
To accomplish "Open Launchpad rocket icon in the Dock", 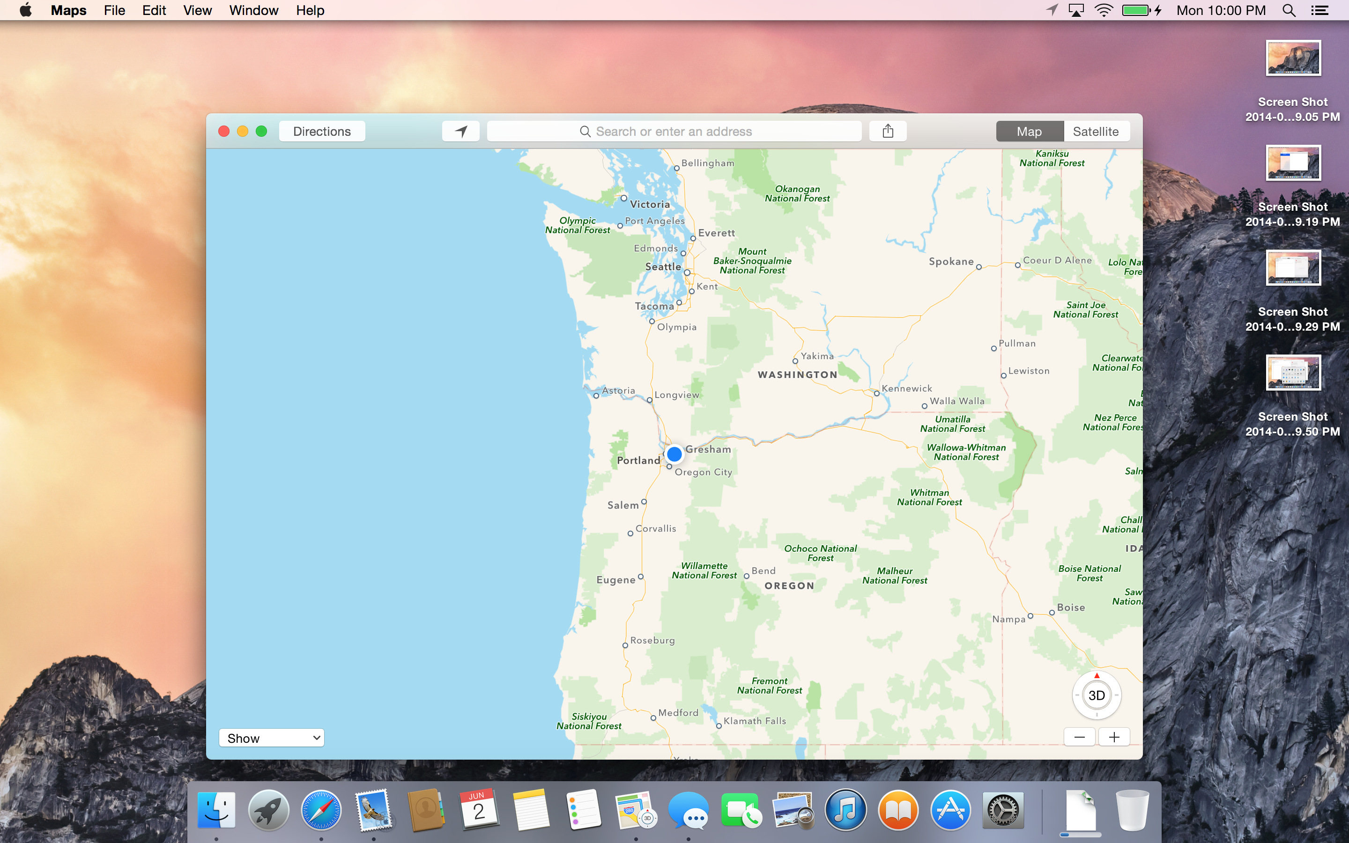I will [269, 810].
